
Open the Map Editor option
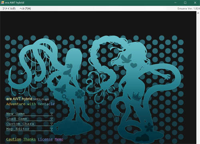[18, 129]
